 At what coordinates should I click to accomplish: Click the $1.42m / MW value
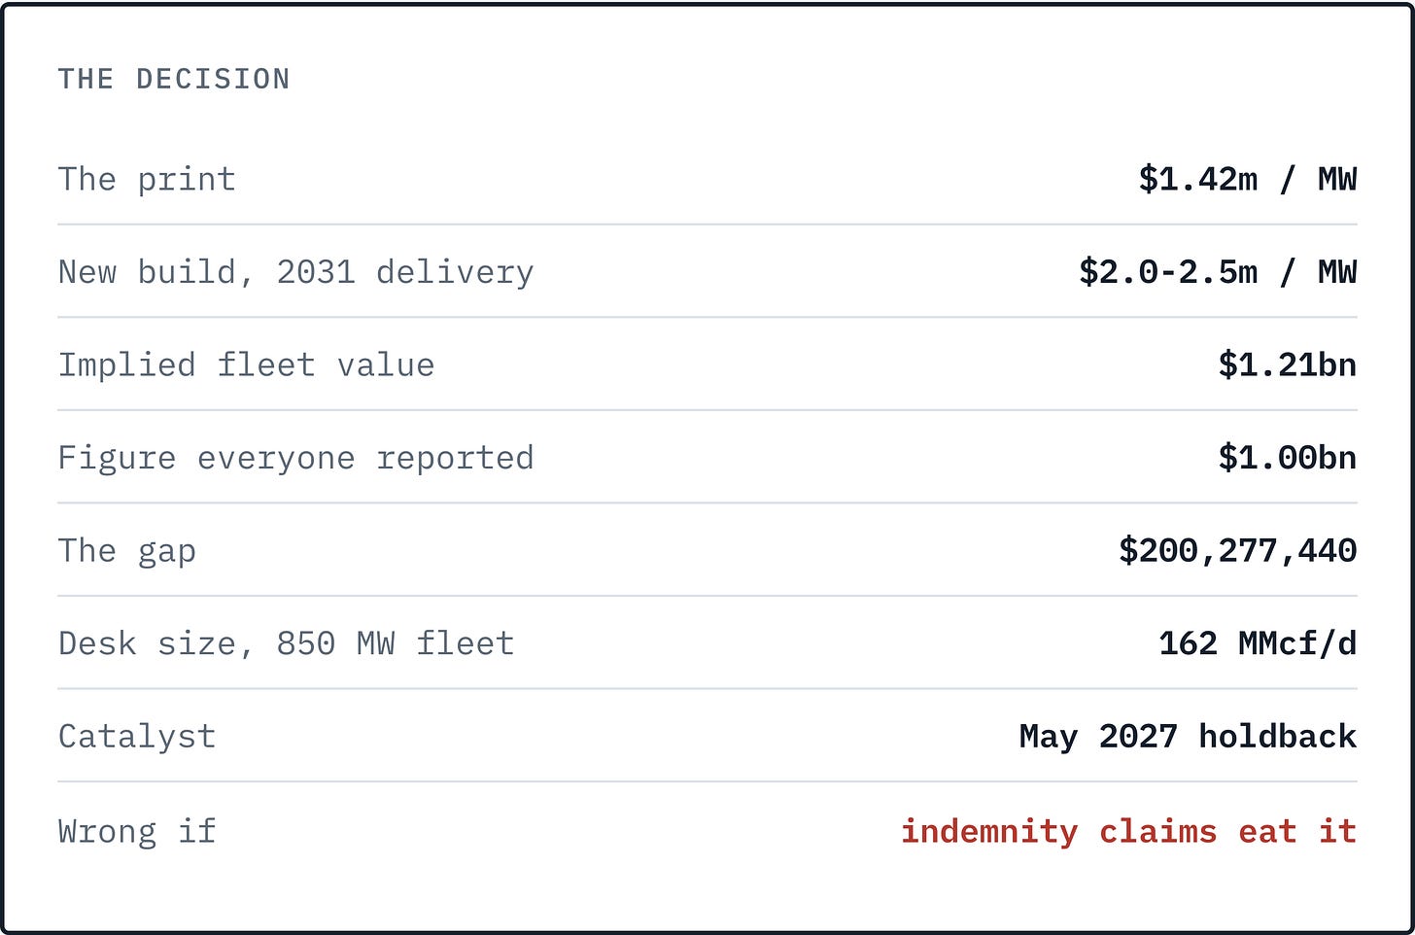click(1248, 179)
